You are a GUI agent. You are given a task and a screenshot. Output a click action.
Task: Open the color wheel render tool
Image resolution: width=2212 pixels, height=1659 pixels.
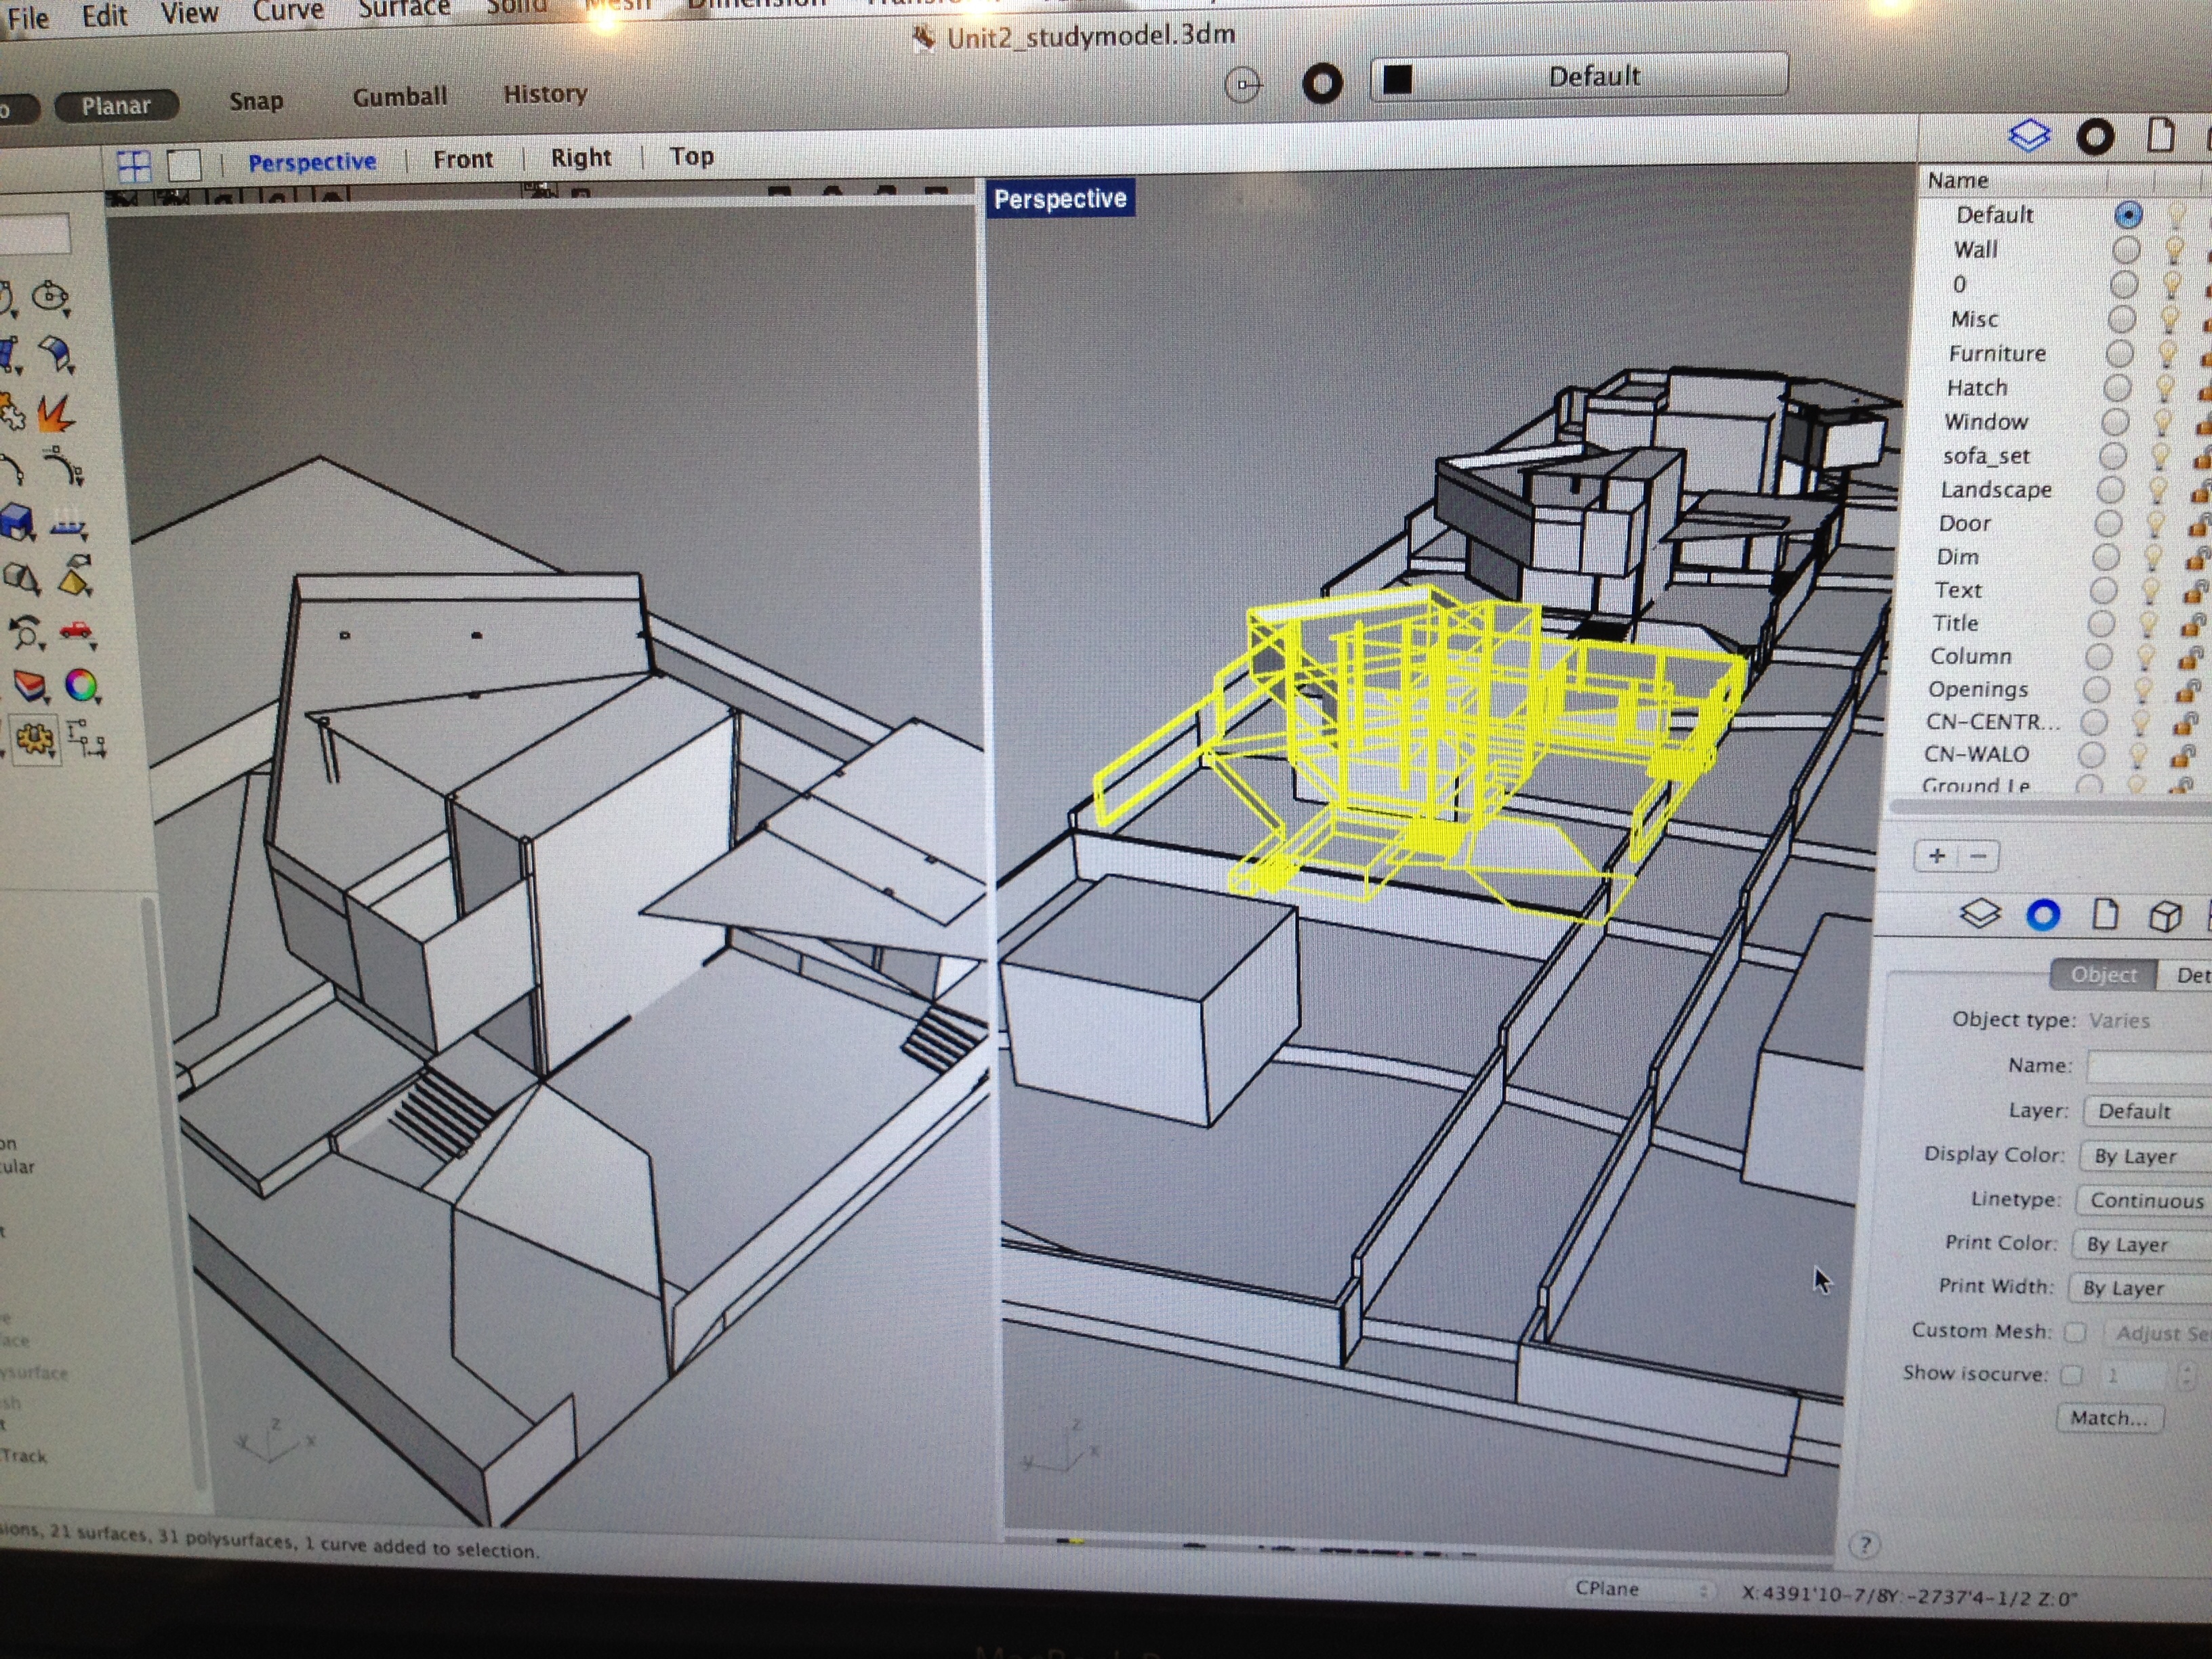coord(82,686)
